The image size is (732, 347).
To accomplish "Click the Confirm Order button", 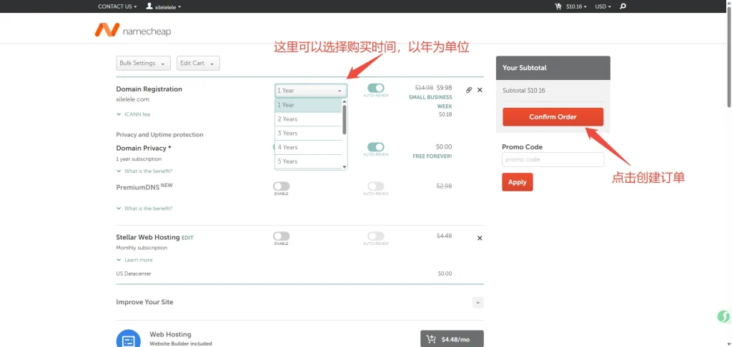I will (553, 117).
